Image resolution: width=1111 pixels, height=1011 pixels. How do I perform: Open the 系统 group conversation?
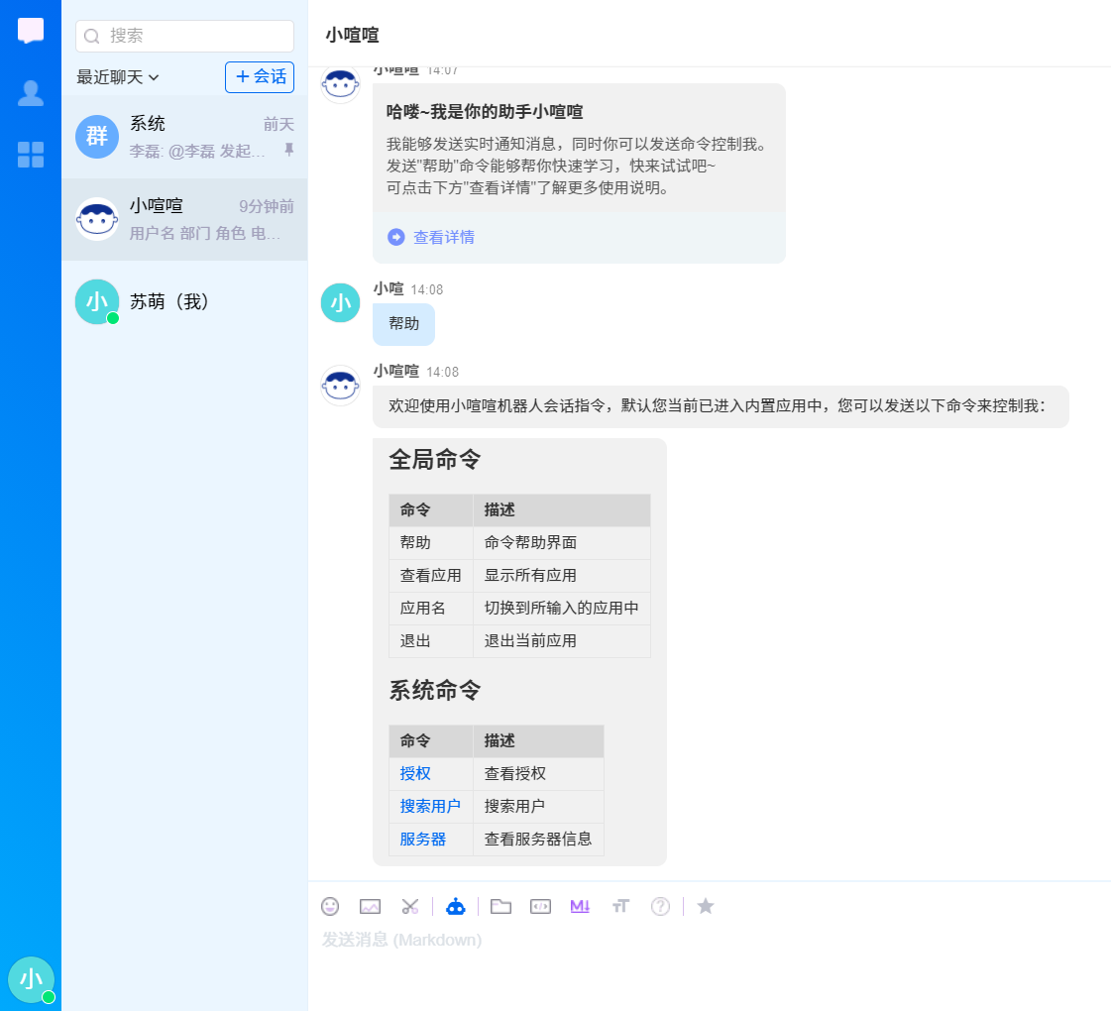(x=184, y=137)
